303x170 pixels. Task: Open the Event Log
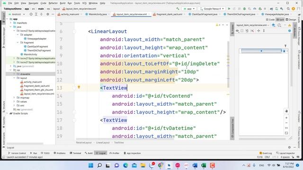tap(266, 153)
